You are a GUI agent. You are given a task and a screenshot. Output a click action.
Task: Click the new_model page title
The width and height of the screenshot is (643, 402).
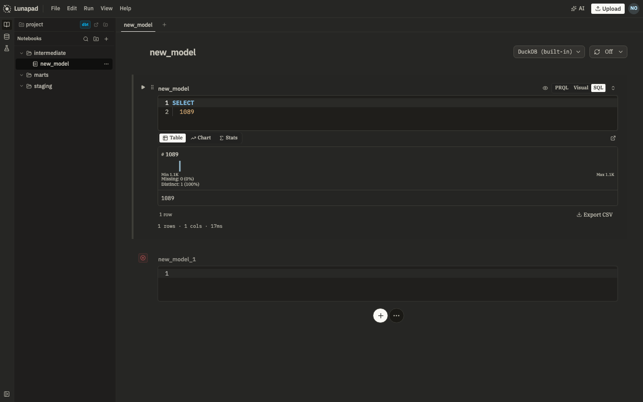173,52
